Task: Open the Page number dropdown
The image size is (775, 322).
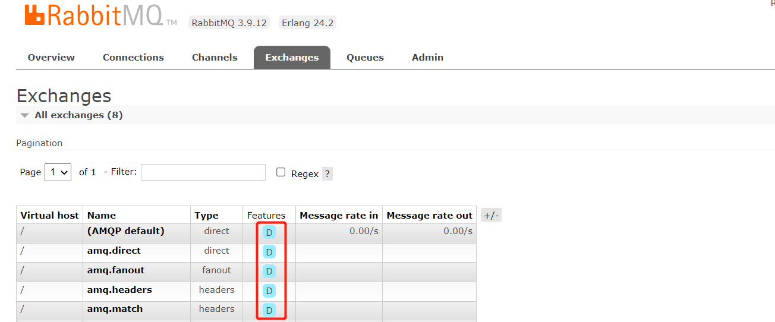Action: point(58,172)
